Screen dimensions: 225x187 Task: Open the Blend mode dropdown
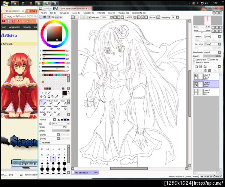tap(212, 52)
